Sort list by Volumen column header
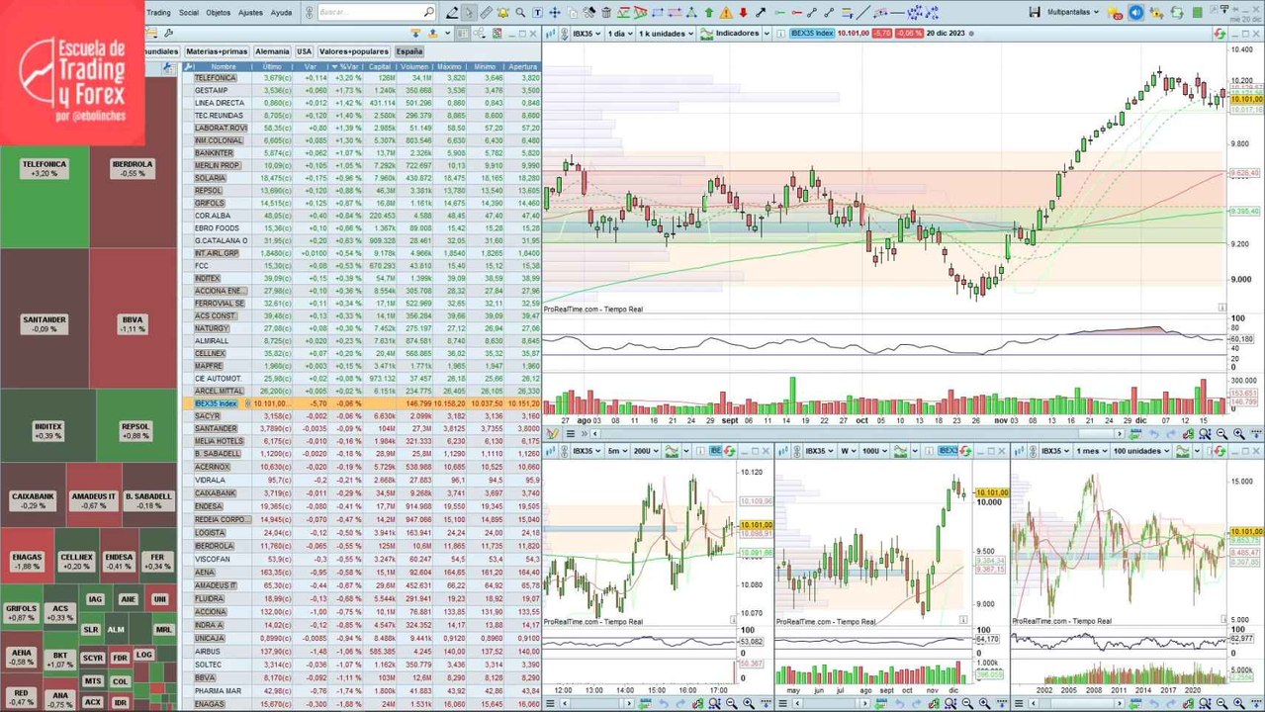The image size is (1265, 712). (x=414, y=66)
